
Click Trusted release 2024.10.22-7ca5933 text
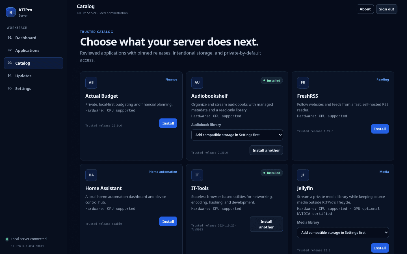point(214,227)
